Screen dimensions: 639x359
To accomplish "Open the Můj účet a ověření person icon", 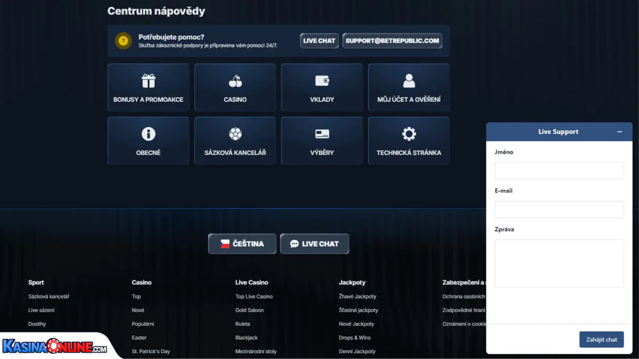I will pyautogui.click(x=409, y=81).
